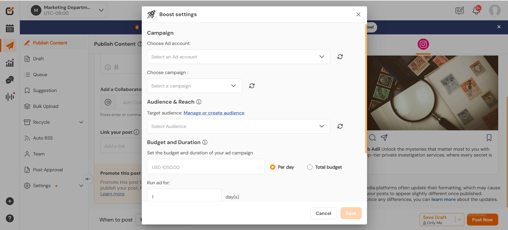Open the Select Audience dropdown
Image resolution: width=508 pixels, height=230 pixels.
pyautogui.click(x=238, y=126)
